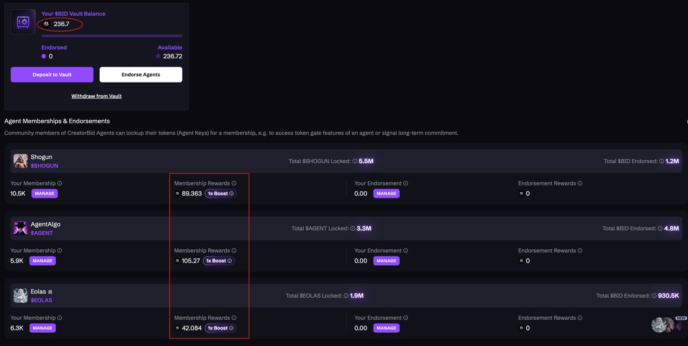Click the dark dot beside Available 236.72
The image size is (688, 346).
(x=158, y=56)
